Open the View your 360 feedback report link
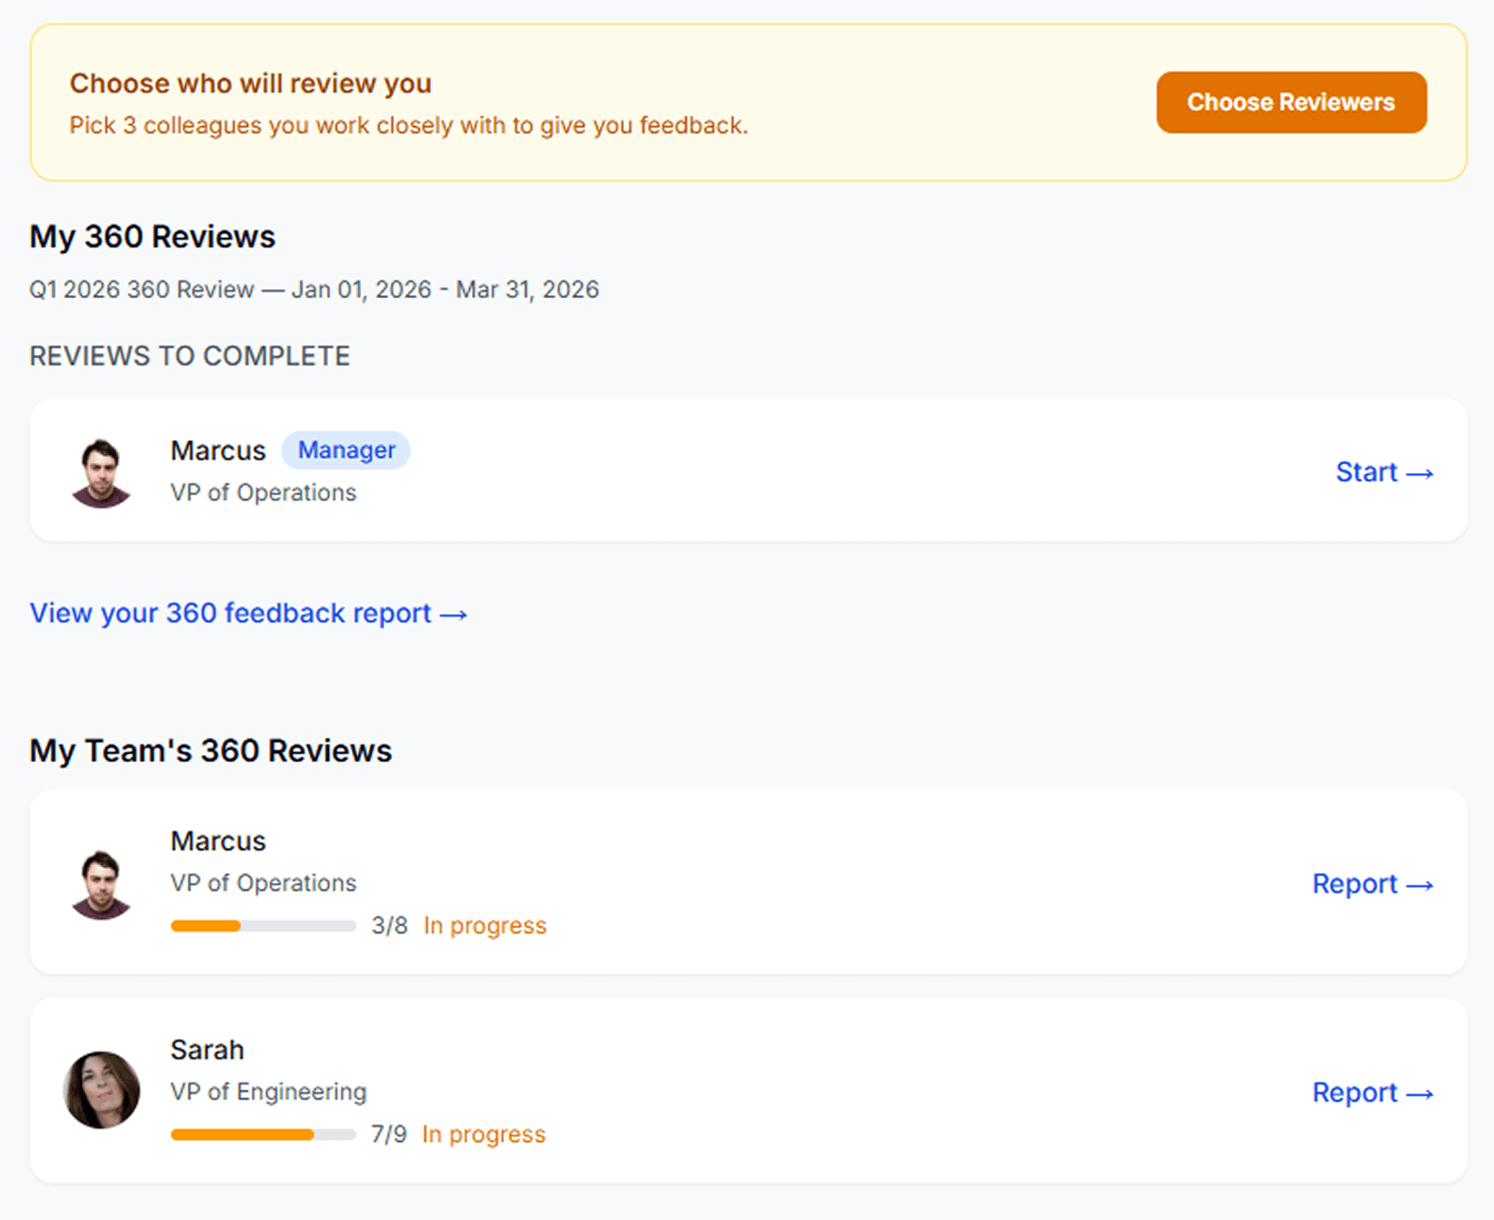1494x1220 pixels. [x=248, y=613]
